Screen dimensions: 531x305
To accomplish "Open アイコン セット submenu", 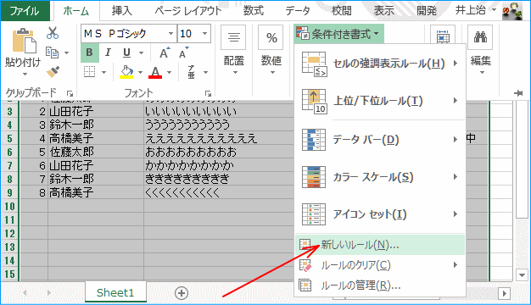I will point(380,214).
